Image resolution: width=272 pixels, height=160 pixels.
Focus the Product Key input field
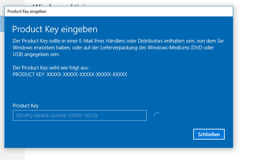point(79,115)
